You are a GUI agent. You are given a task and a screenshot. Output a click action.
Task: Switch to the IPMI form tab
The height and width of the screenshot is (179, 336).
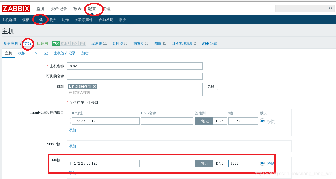(x=35, y=53)
